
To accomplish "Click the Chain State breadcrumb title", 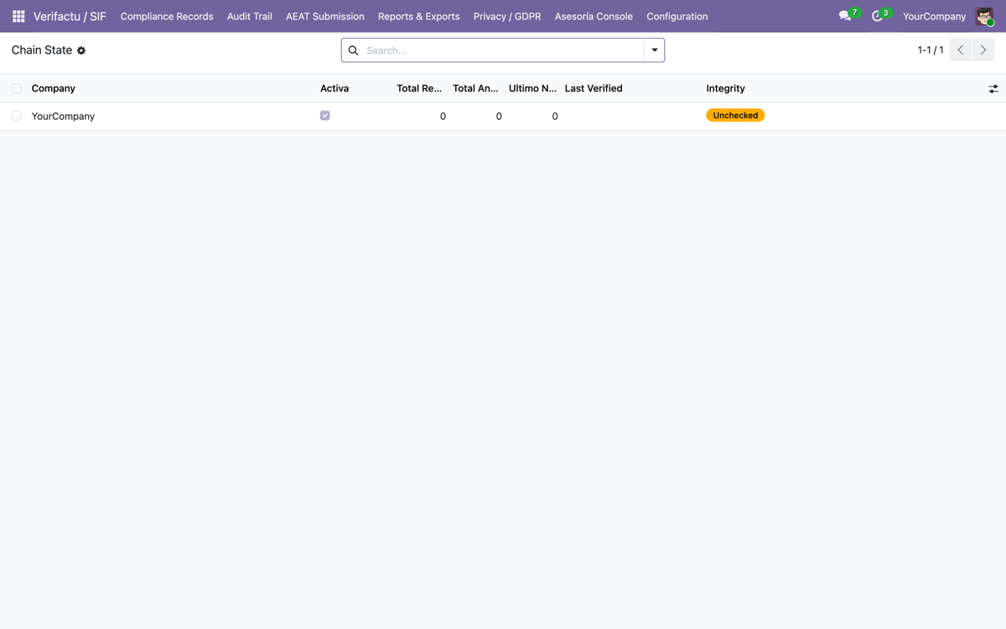I will coord(42,50).
